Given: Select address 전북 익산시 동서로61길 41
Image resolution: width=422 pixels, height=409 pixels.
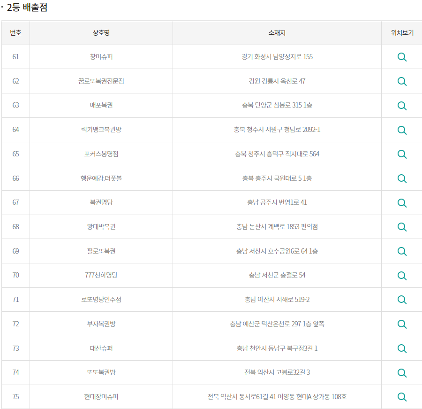Looking at the screenshot, I should [x=241, y=396].
